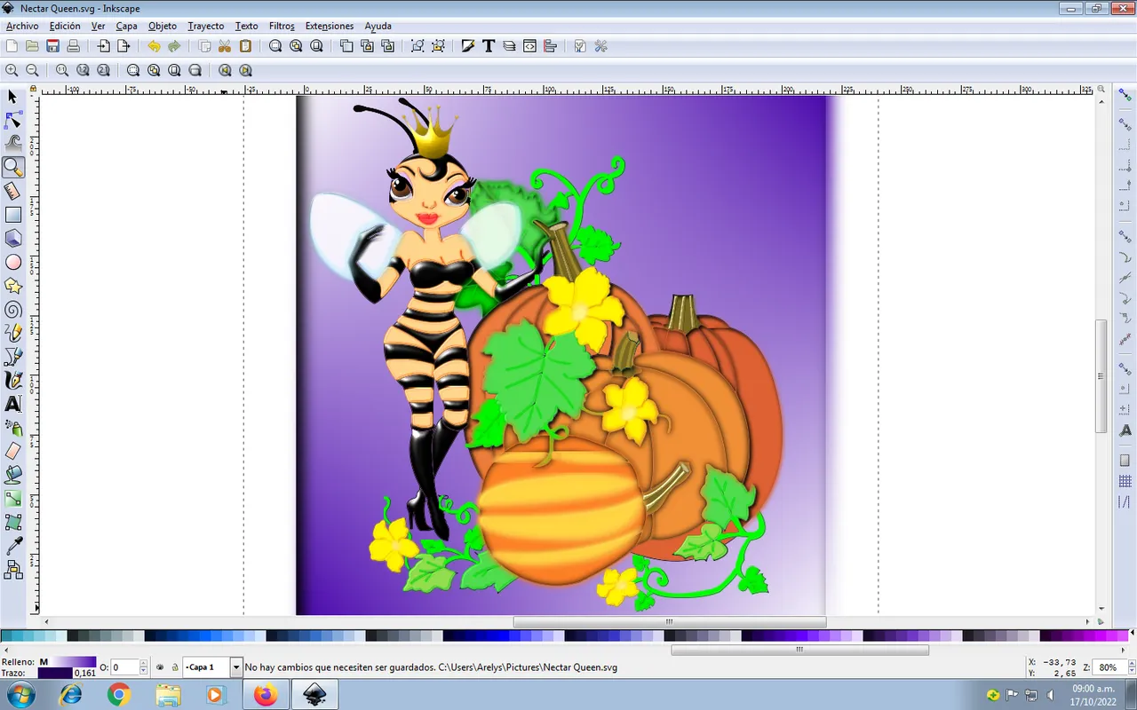The height and width of the screenshot is (710, 1137).
Task: Cut the selection with scissors icon
Action: [x=226, y=46]
